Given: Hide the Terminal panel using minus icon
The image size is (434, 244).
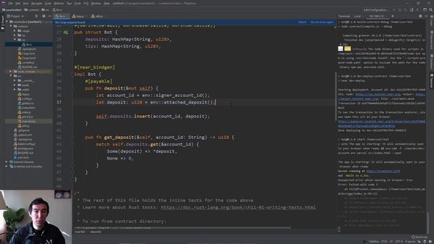Looking at the screenshot, I should click(427, 16).
